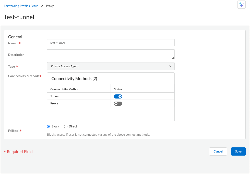Click the Connectivity Methods (2) table title
This screenshot has height=174, width=250.
74,79
